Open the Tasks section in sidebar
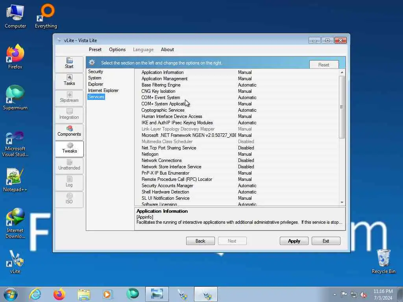 click(x=69, y=81)
